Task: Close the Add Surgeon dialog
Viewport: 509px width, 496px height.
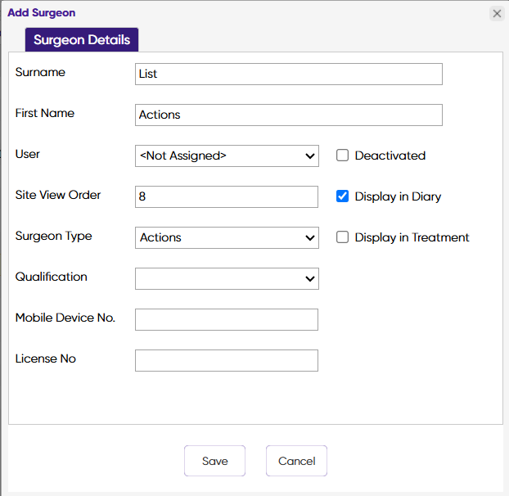Action: [496, 13]
